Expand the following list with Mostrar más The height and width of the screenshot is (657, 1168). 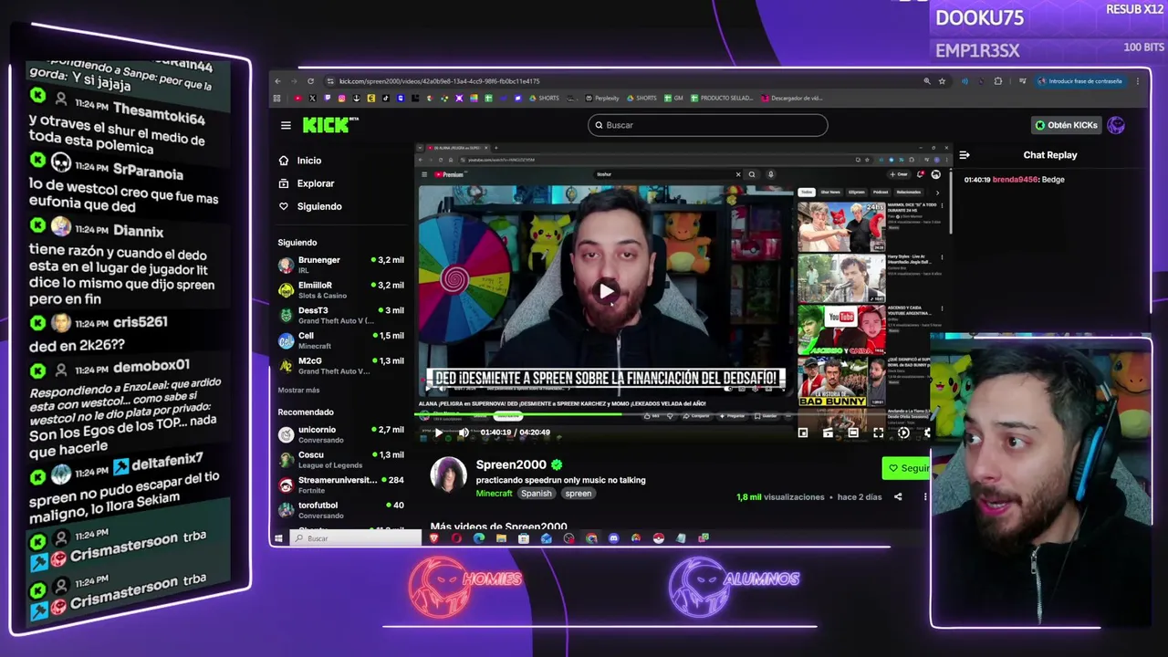(x=298, y=391)
